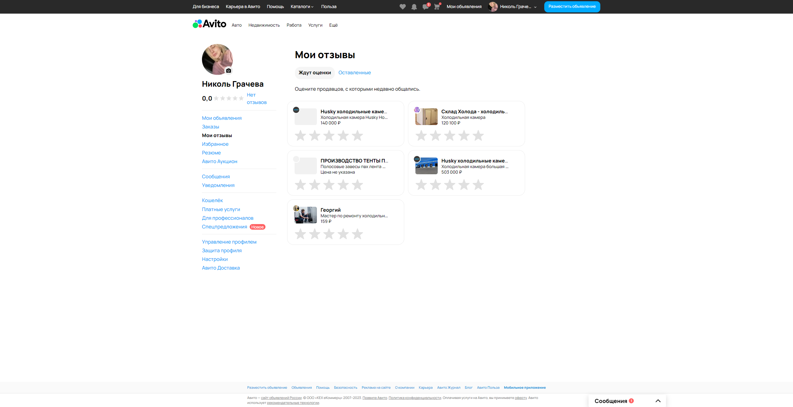Open Для профессионалов in sidebar
This screenshot has height=407, width=793.
tap(228, 218)
